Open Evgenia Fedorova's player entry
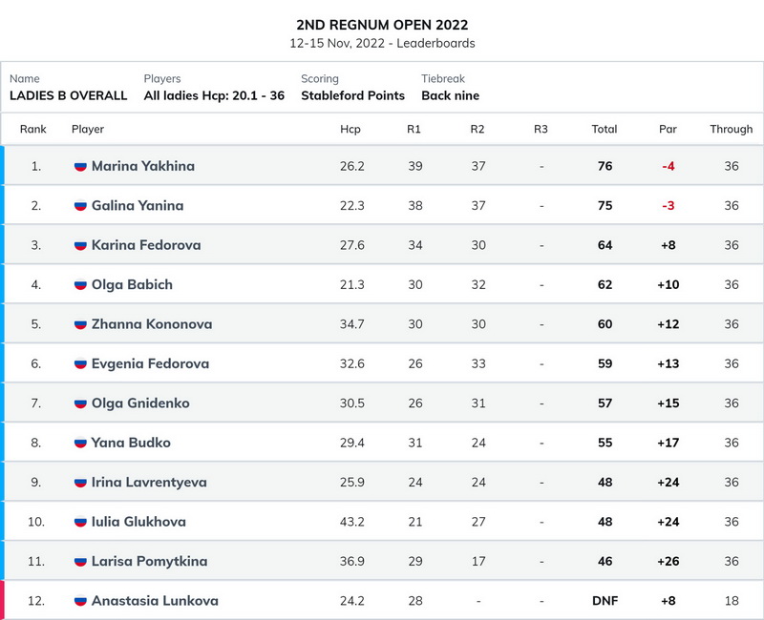 click(x=150, y=363)
